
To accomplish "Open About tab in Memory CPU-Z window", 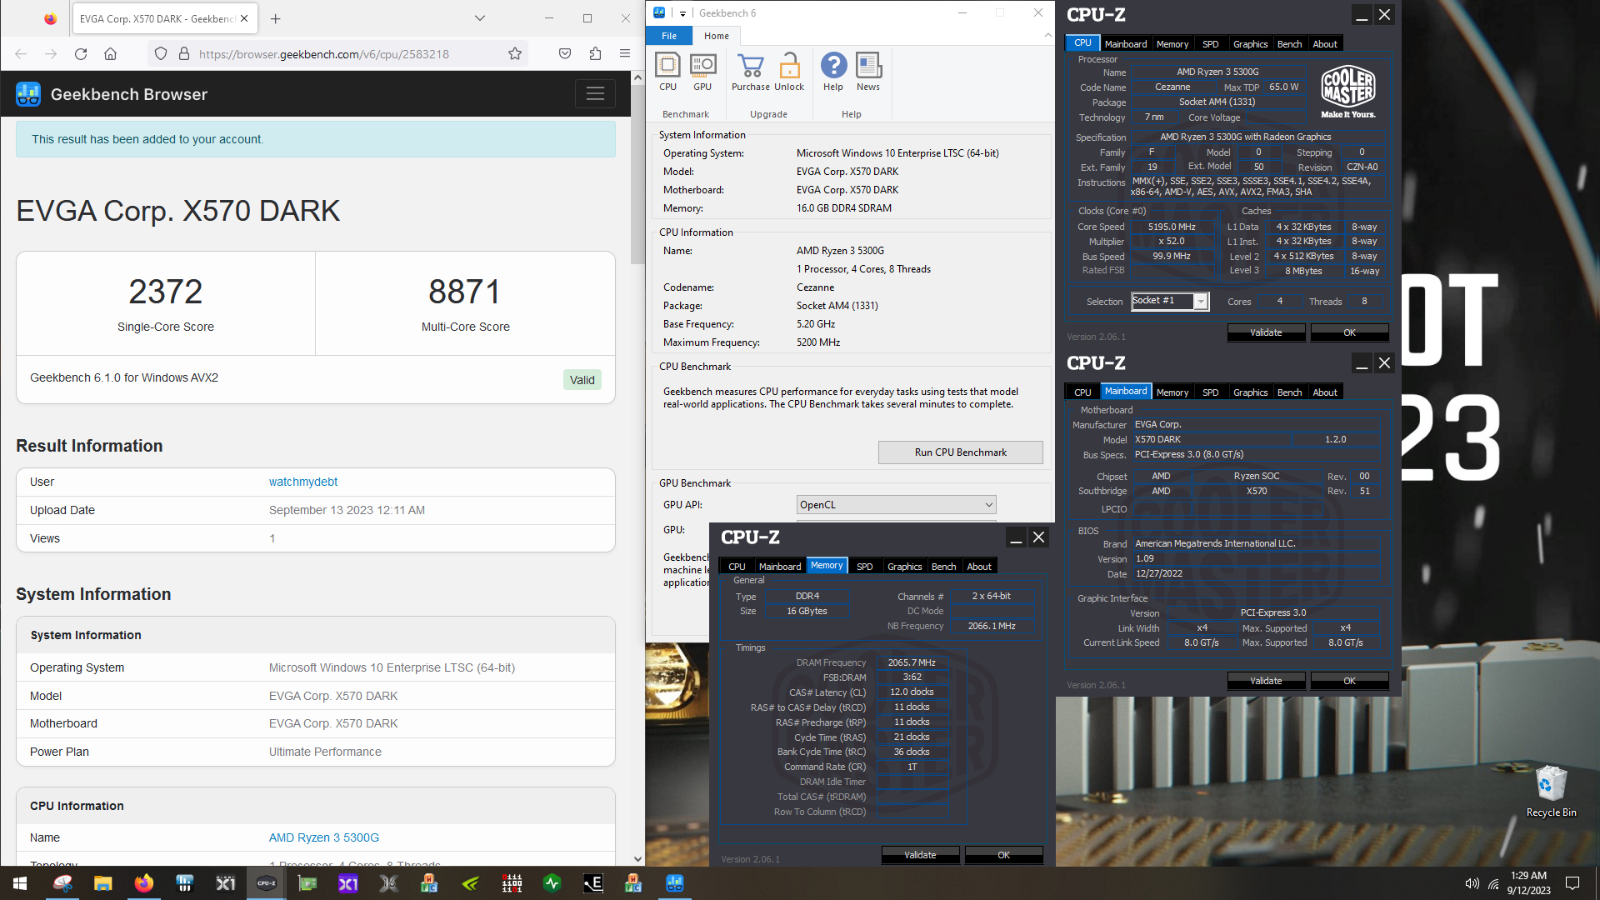I will point(979,567).
